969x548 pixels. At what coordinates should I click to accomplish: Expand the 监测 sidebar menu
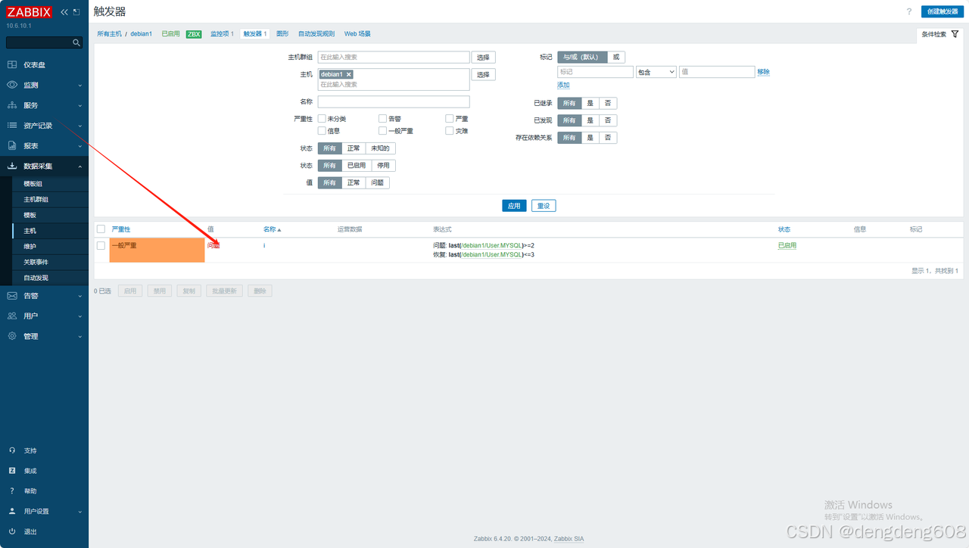(x=80, y=86)
